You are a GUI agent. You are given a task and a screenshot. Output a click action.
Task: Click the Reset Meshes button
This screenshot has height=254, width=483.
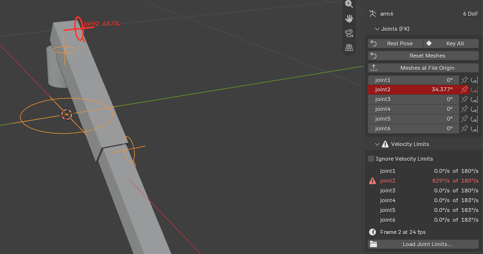point(423,56)
